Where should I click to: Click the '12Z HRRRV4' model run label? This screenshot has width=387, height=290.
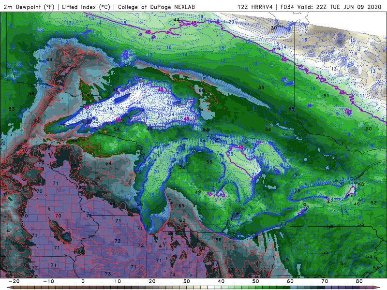coord(255,7)
